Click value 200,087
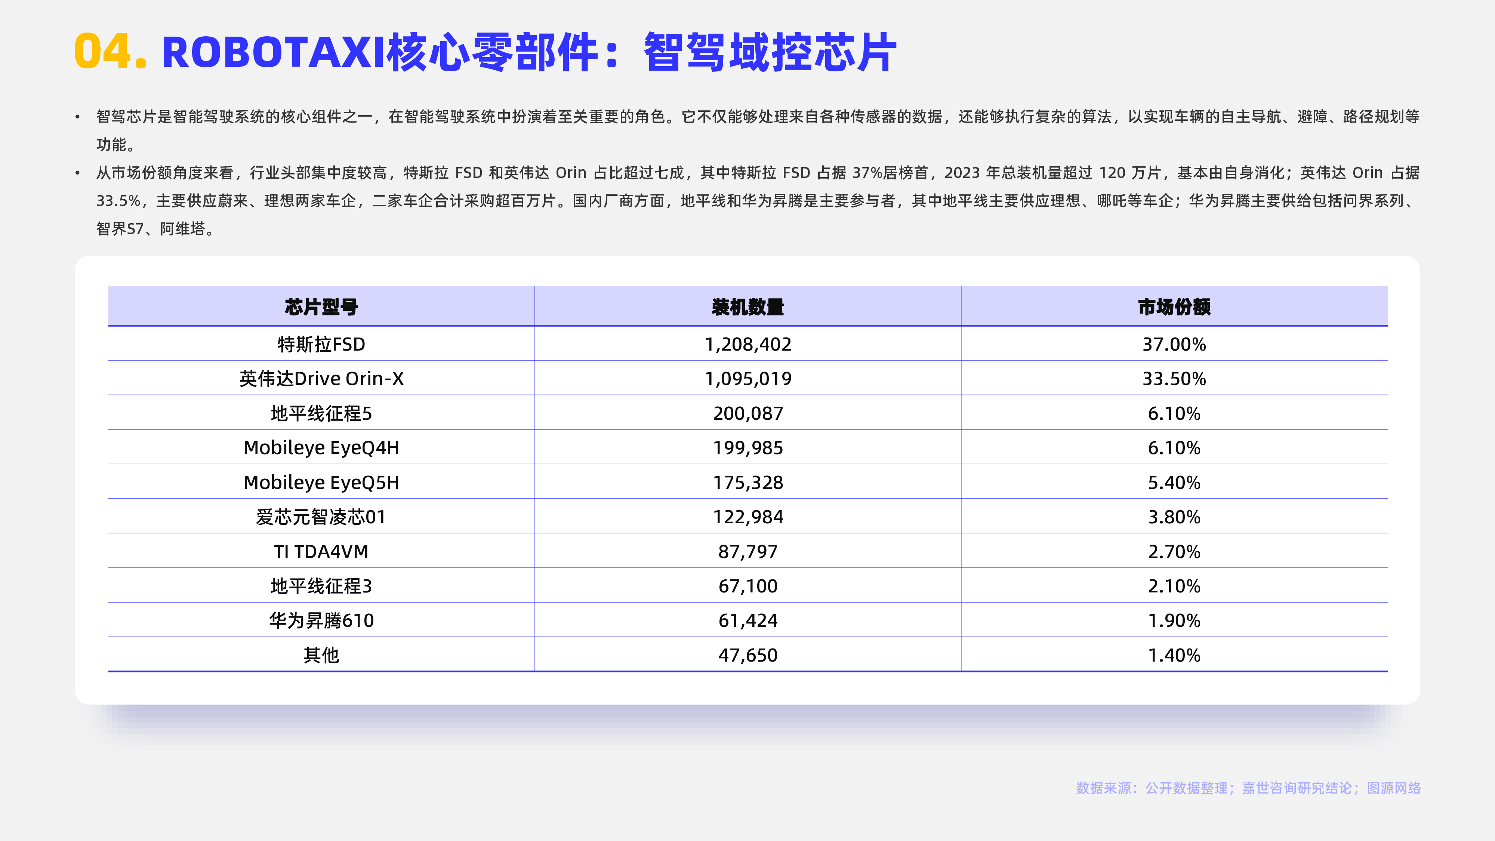Viewport: 1495px width, 841px height. (747, 413)
